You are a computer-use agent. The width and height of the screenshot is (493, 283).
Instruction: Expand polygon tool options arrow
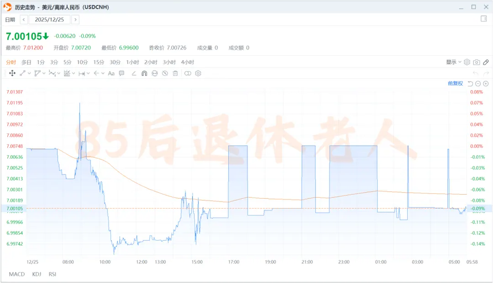point(44,73)
